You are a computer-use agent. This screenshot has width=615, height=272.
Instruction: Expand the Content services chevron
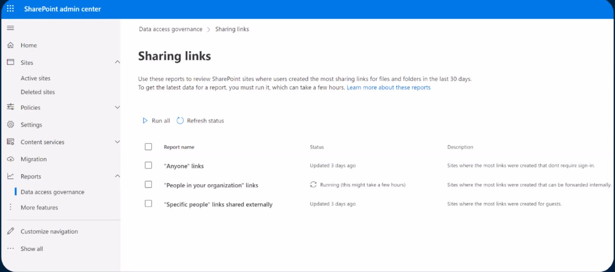click(117, 142)
